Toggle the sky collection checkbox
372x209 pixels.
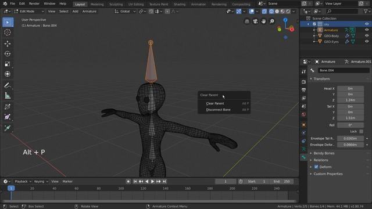click(314, 24)
